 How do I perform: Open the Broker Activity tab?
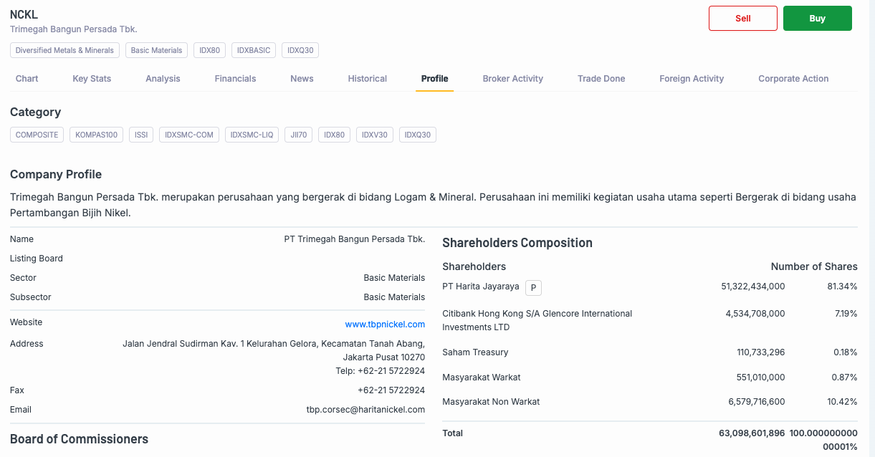coord(512,79)
